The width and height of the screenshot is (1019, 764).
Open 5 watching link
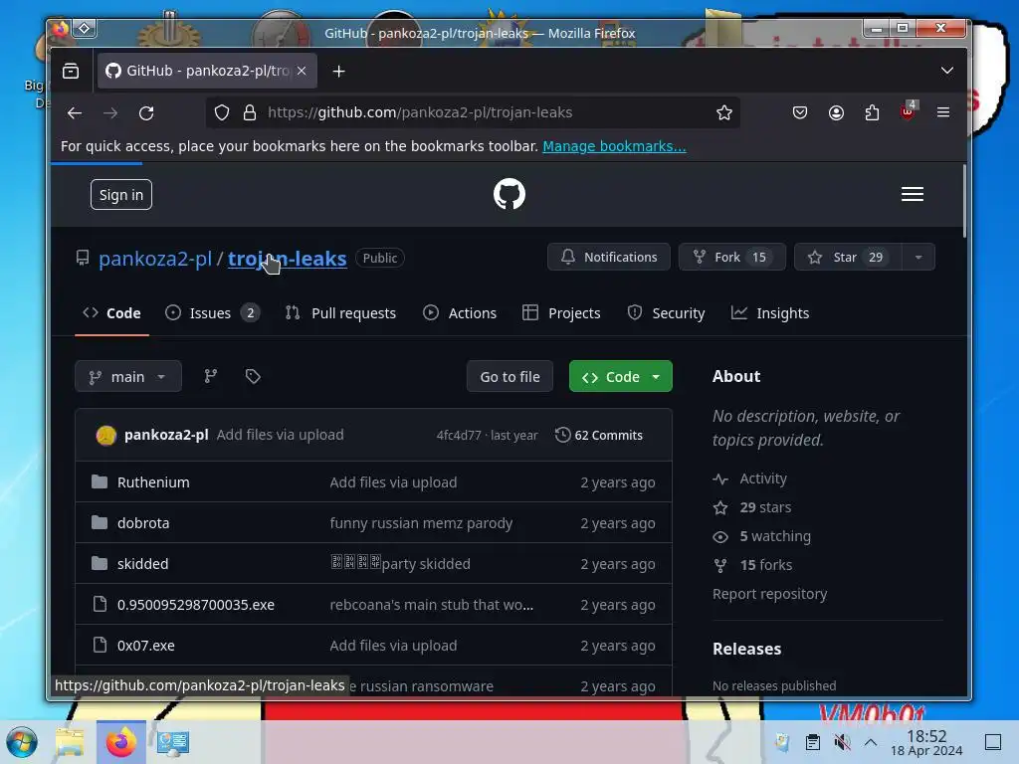[761, 536]
